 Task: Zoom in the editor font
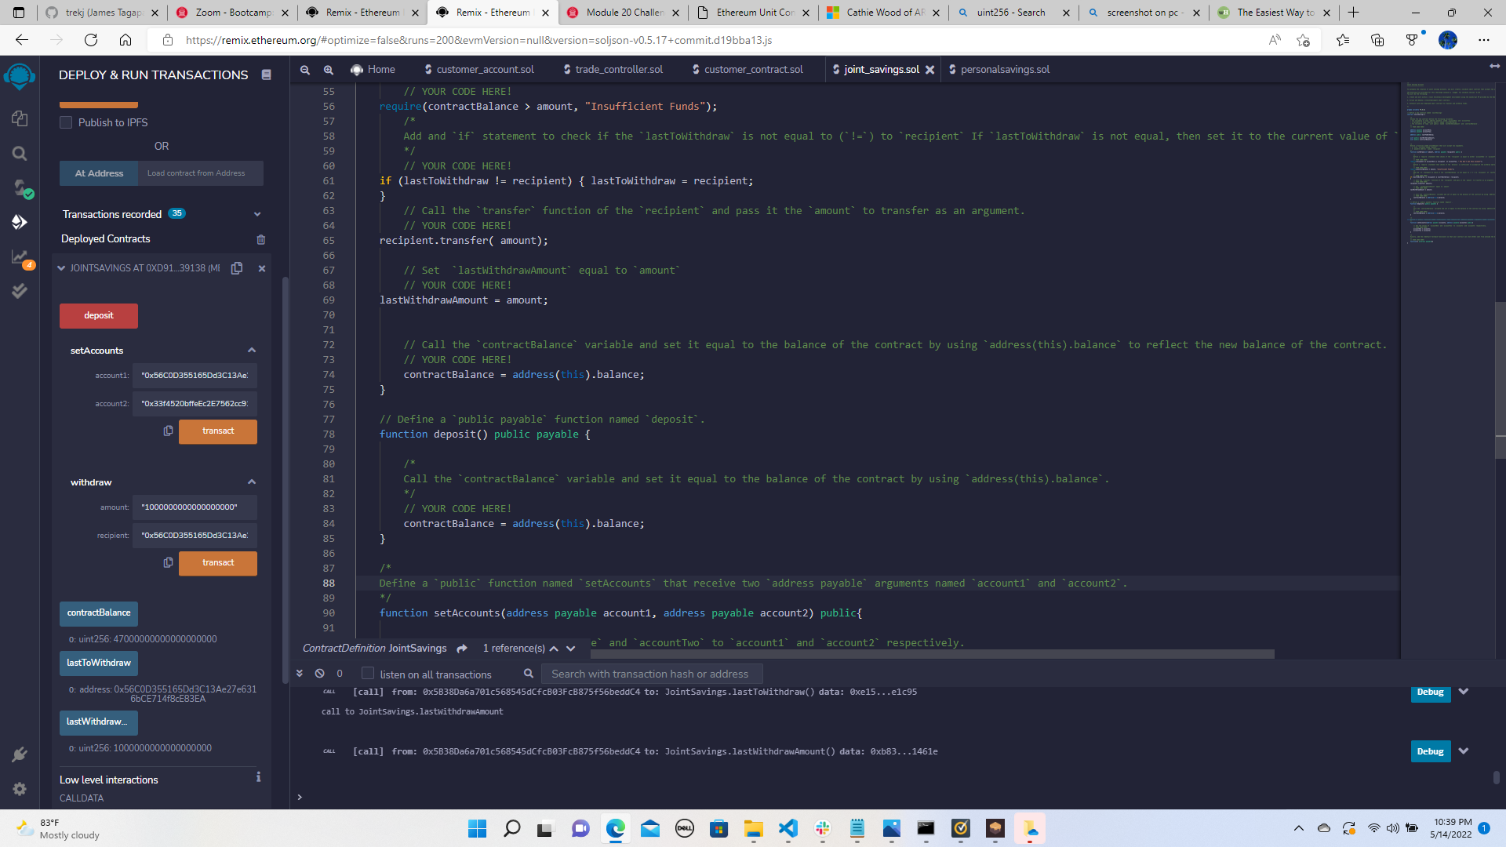(x=329, y=70)
